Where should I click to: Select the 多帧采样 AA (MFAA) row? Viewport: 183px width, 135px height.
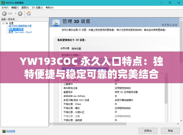click(114, 96)
